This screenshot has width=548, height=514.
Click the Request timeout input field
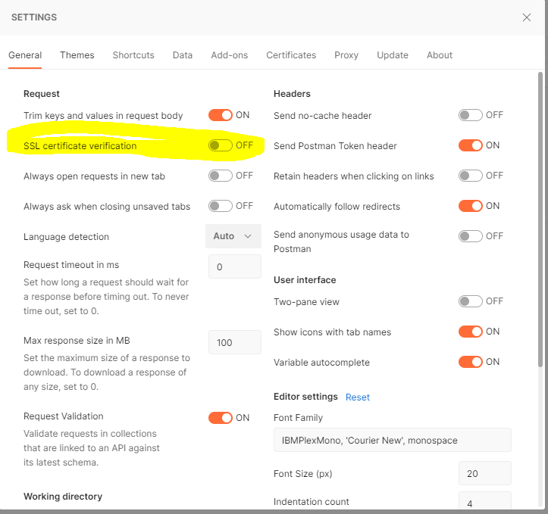[234, 266]
